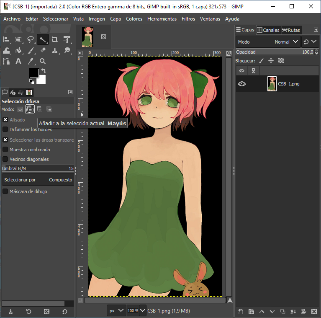Image resolution: width=321 pixels, height=318 pixels.
Task: Select the Color Picker eyedropper tool
Action: pyautogui.click(x=31, y=61)
